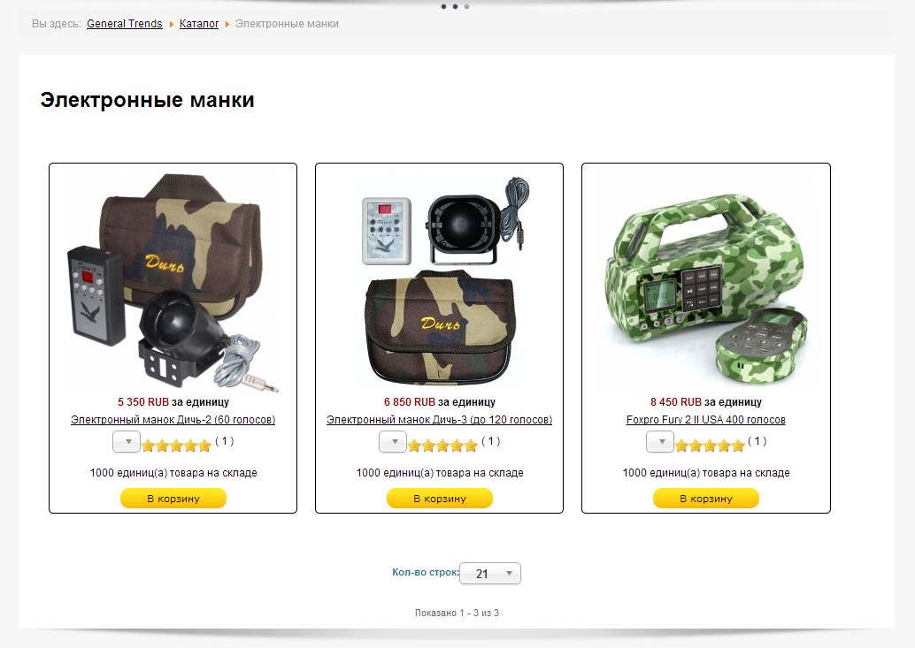
Task: Select the third slider dot at top center
Action: 466,7
